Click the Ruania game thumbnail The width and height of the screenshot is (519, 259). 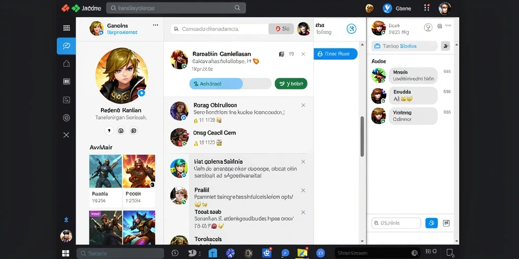[105, 181]
